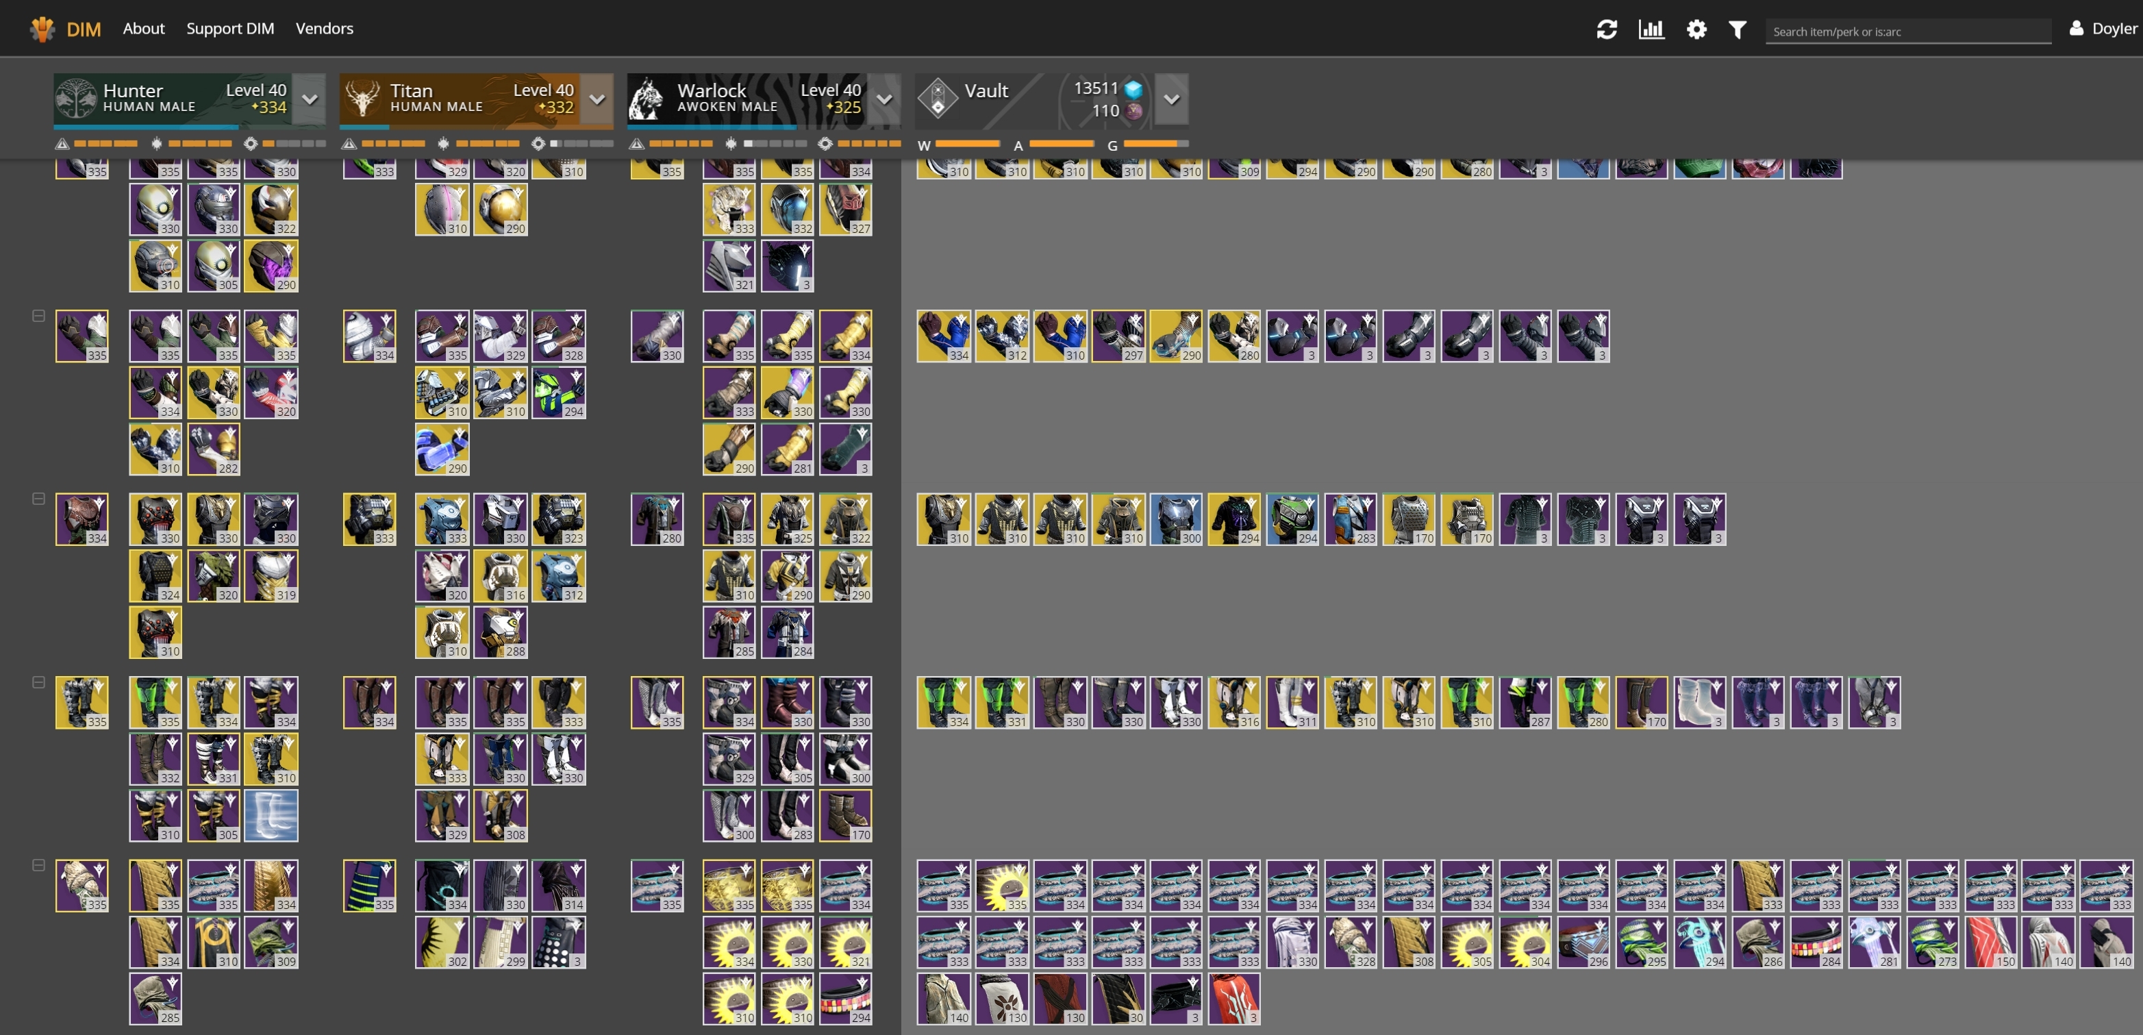
Task: Click the legendary marks currency icon
Action: click(x=1133, y=111)
